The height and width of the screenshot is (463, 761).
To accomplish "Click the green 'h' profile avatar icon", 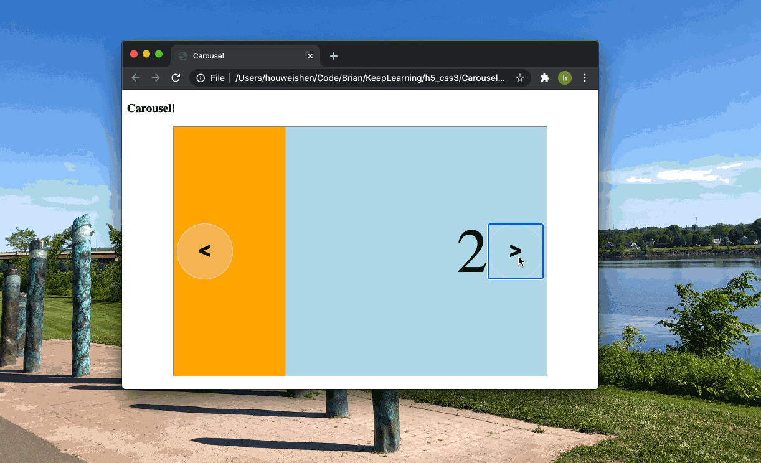I will (x=564, y=78).
